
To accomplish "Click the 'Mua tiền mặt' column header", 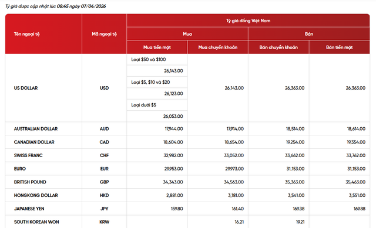I will point(157,47).
